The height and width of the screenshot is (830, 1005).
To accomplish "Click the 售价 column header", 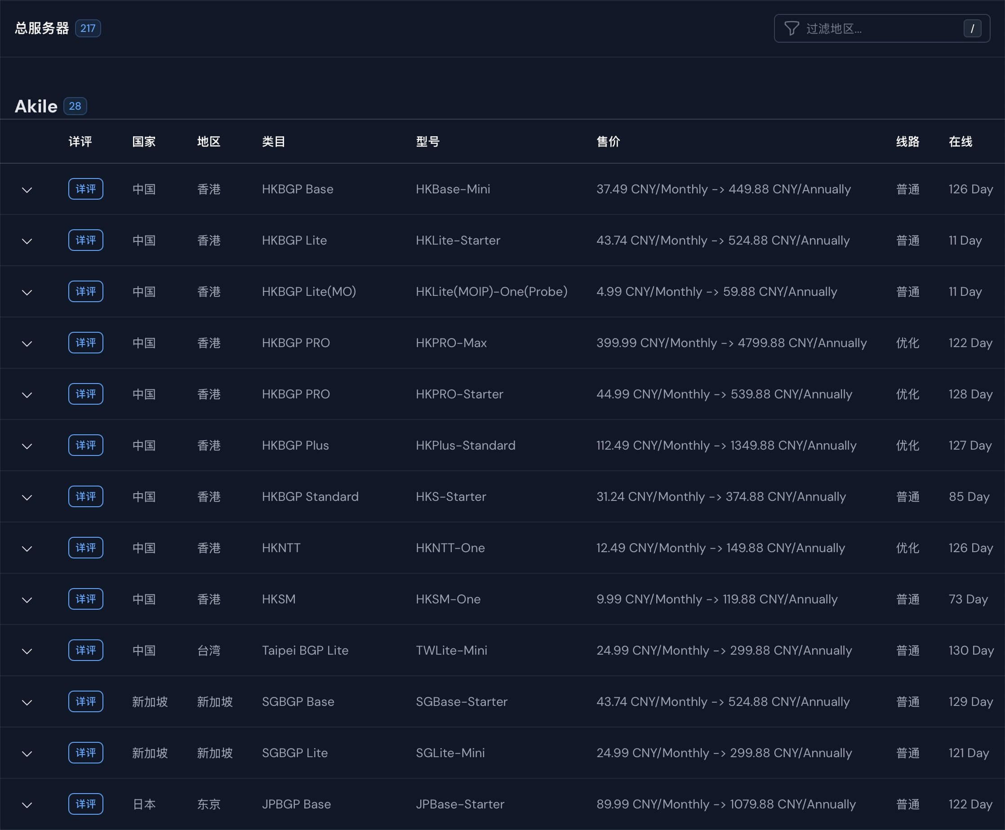I will point(609,142).
